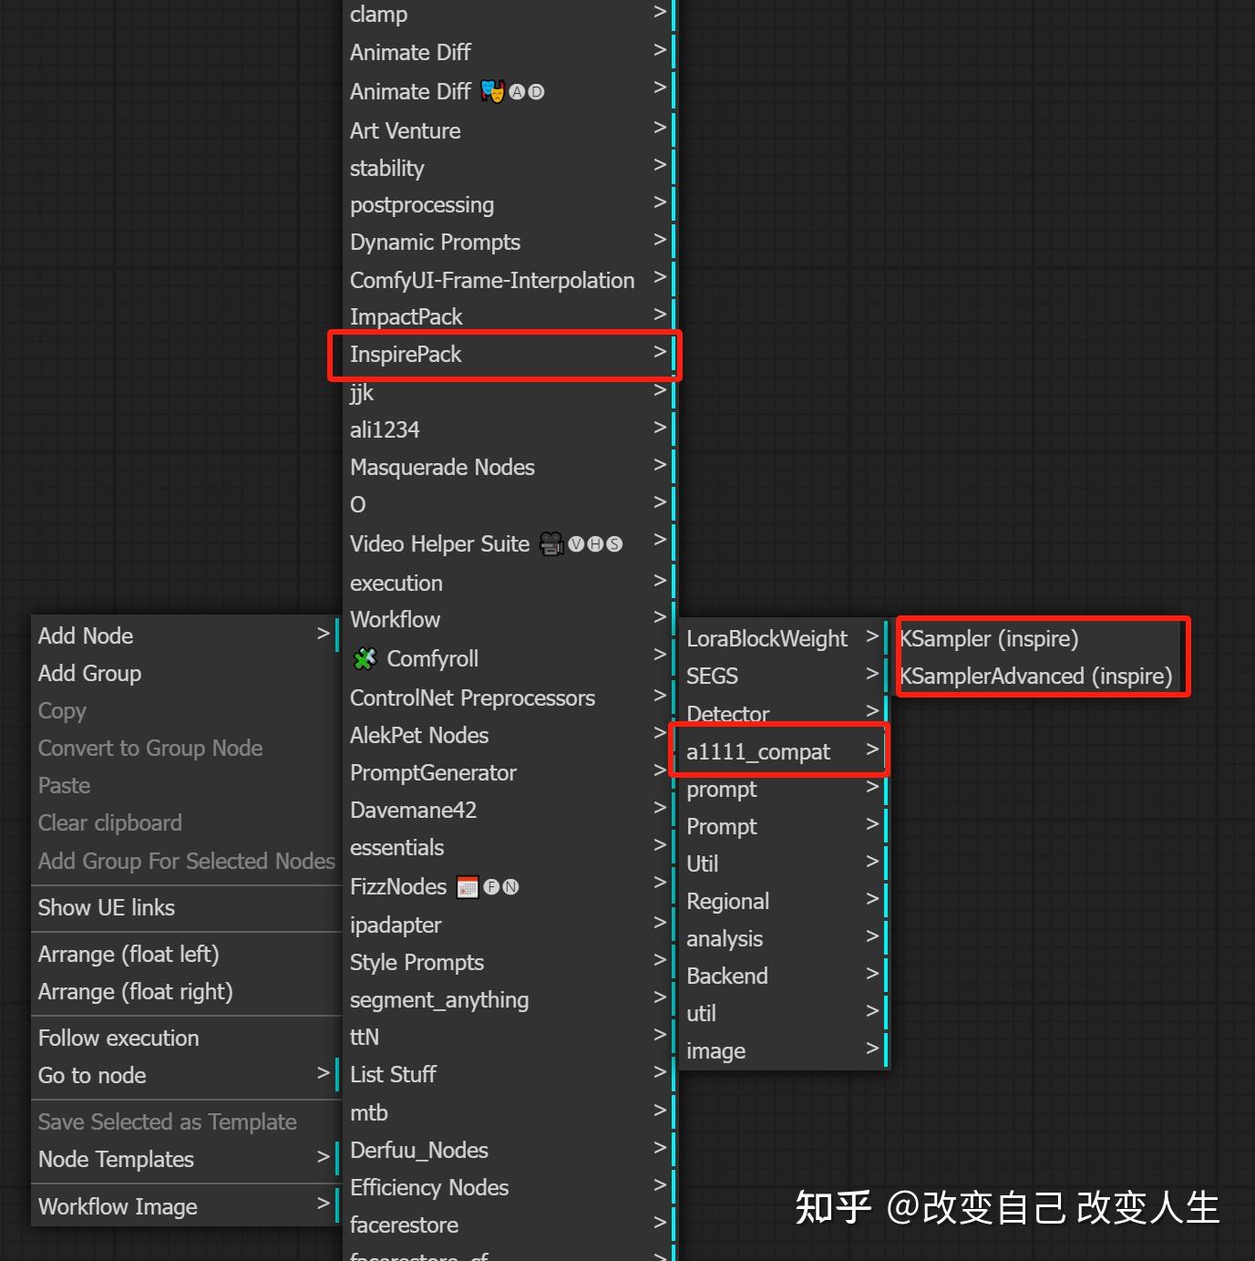
Task: Open plain Animate Diff category
Action: (509, 52)
